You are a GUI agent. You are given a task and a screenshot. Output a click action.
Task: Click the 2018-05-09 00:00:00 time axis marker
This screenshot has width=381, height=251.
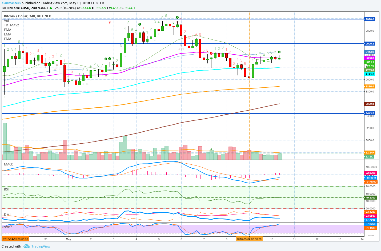pos(249,239)
